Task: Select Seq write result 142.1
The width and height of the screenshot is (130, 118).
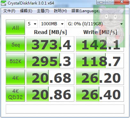Action: 100,44
